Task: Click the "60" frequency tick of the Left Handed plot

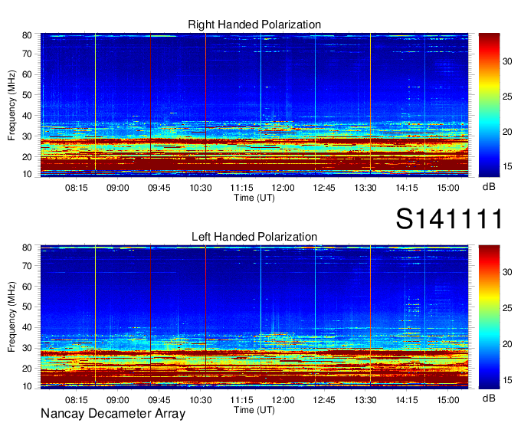Action: click(x=27, y=287)
